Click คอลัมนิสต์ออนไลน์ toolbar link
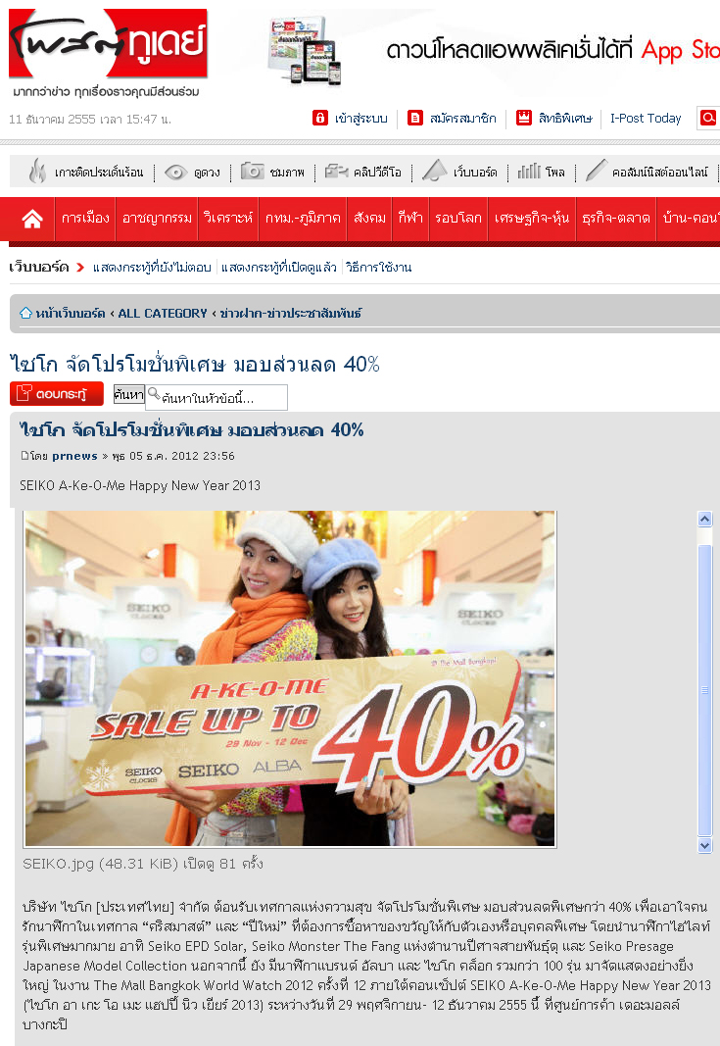Screen dimensions: 720x1046 (x=659, y=173)
